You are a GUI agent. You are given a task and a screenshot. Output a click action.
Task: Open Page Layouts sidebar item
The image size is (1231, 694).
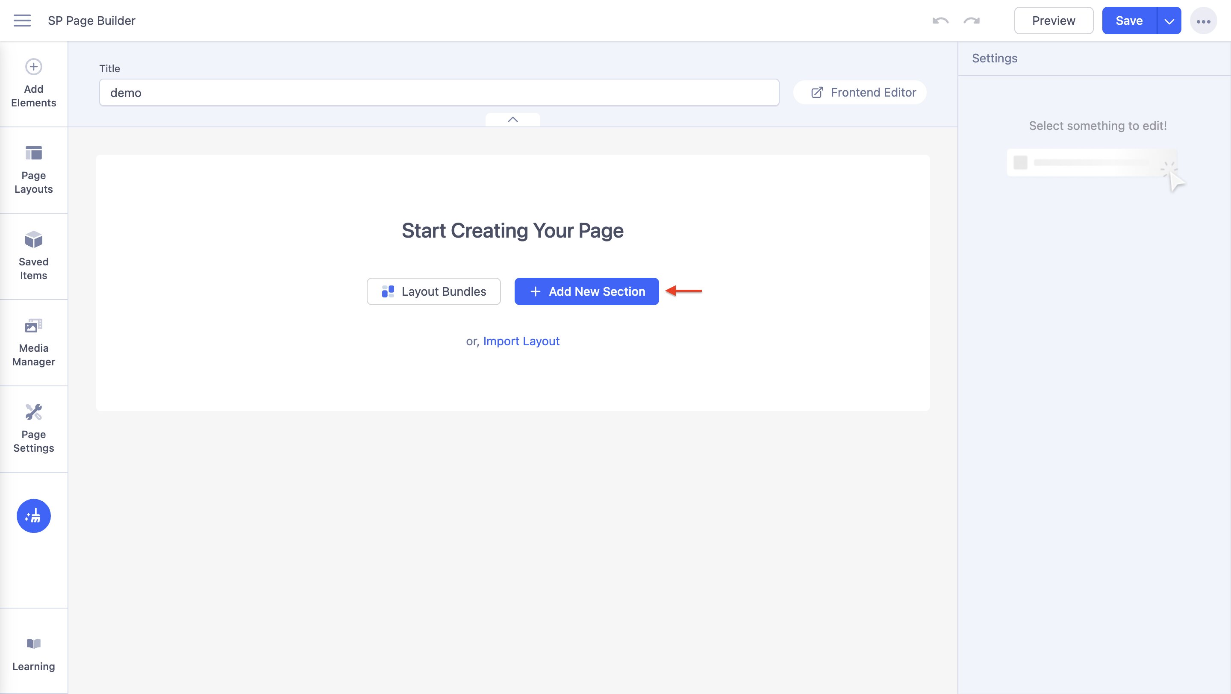click(x=33, y=170)
